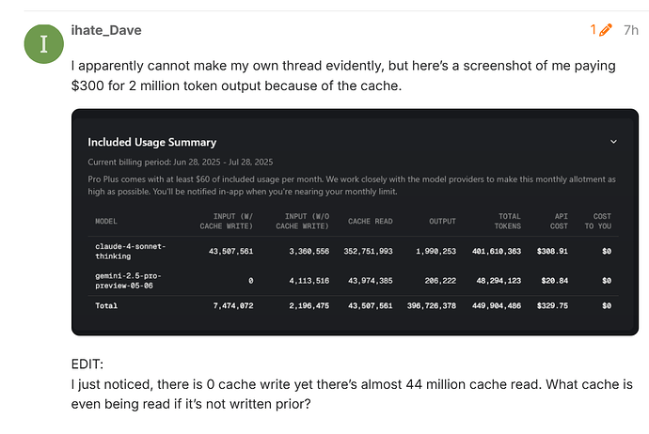Click the Included Usage Summary heading
Viewport: 649px width, 434px height.
click(151, 142)
